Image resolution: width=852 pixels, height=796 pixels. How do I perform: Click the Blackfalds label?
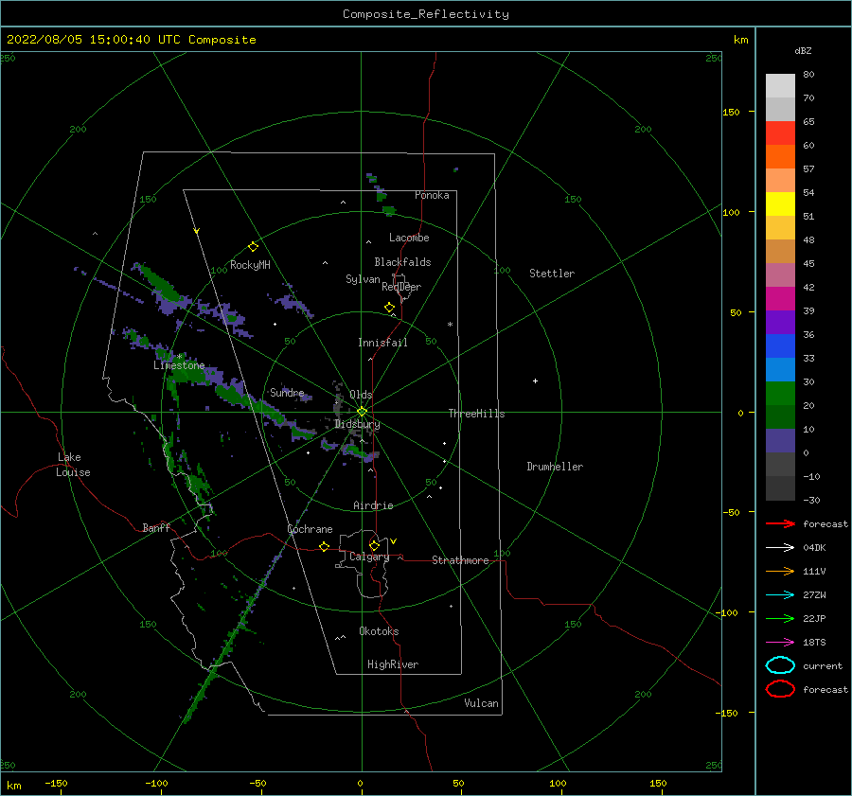402,262
